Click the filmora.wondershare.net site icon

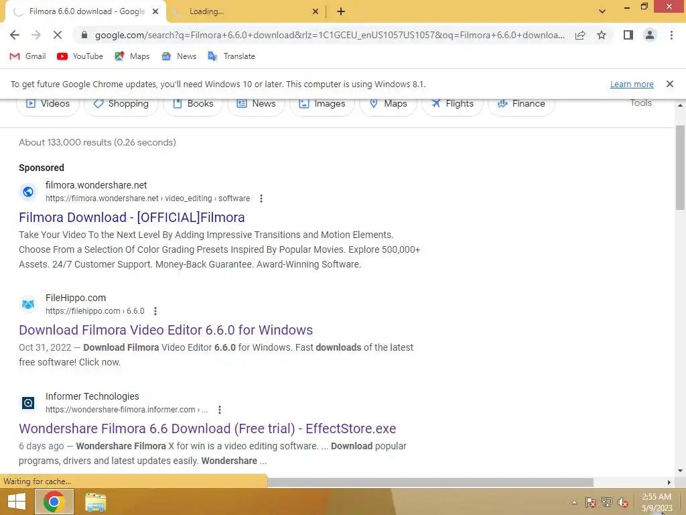coord(28,192)
